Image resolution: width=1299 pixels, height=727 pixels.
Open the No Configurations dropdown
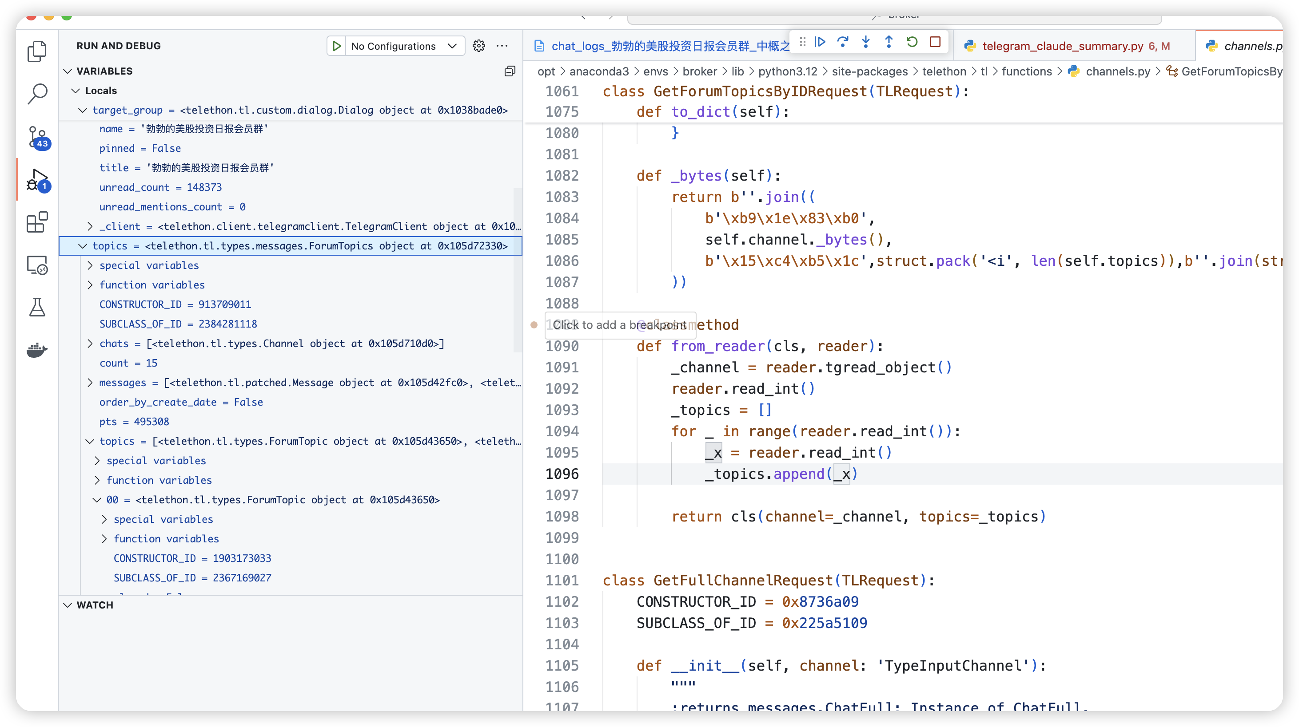tap(404, 46)
